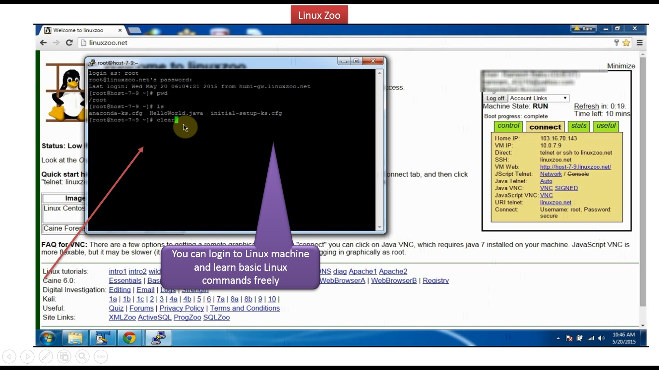
Task: Click the Java VNC SIGNED link
Action: point(566,188)
